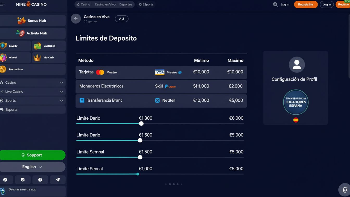Click the Promotions coin icon
This screenshot has height=197, width=350.
(3, 69)
